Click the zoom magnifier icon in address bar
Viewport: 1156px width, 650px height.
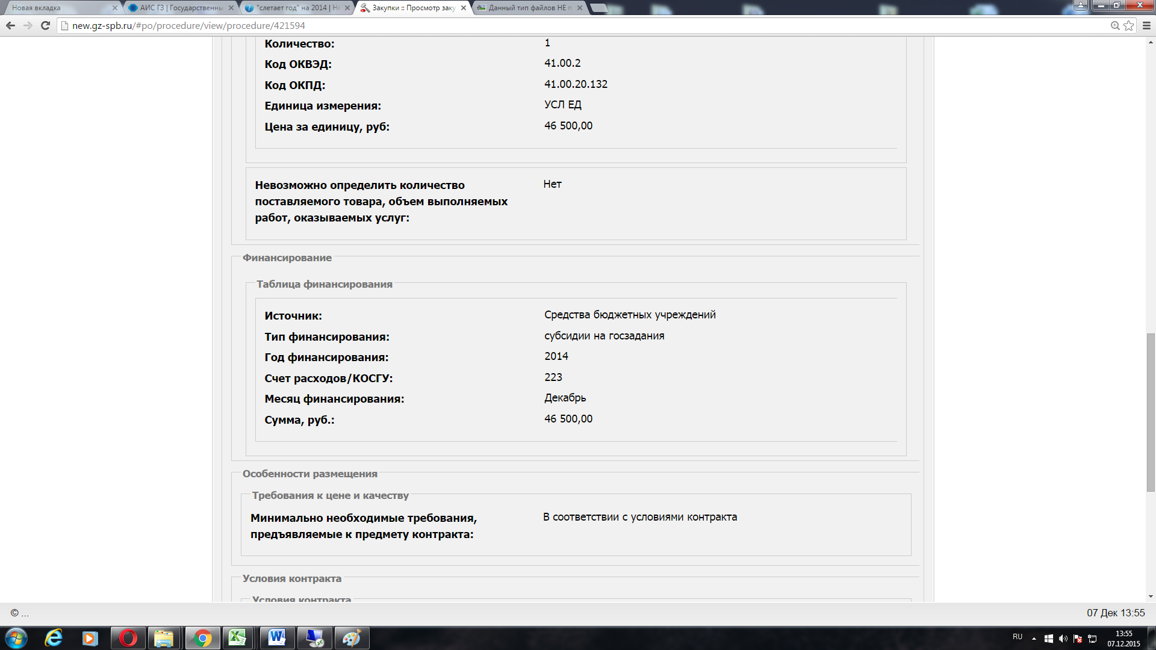coord(1115,25)
